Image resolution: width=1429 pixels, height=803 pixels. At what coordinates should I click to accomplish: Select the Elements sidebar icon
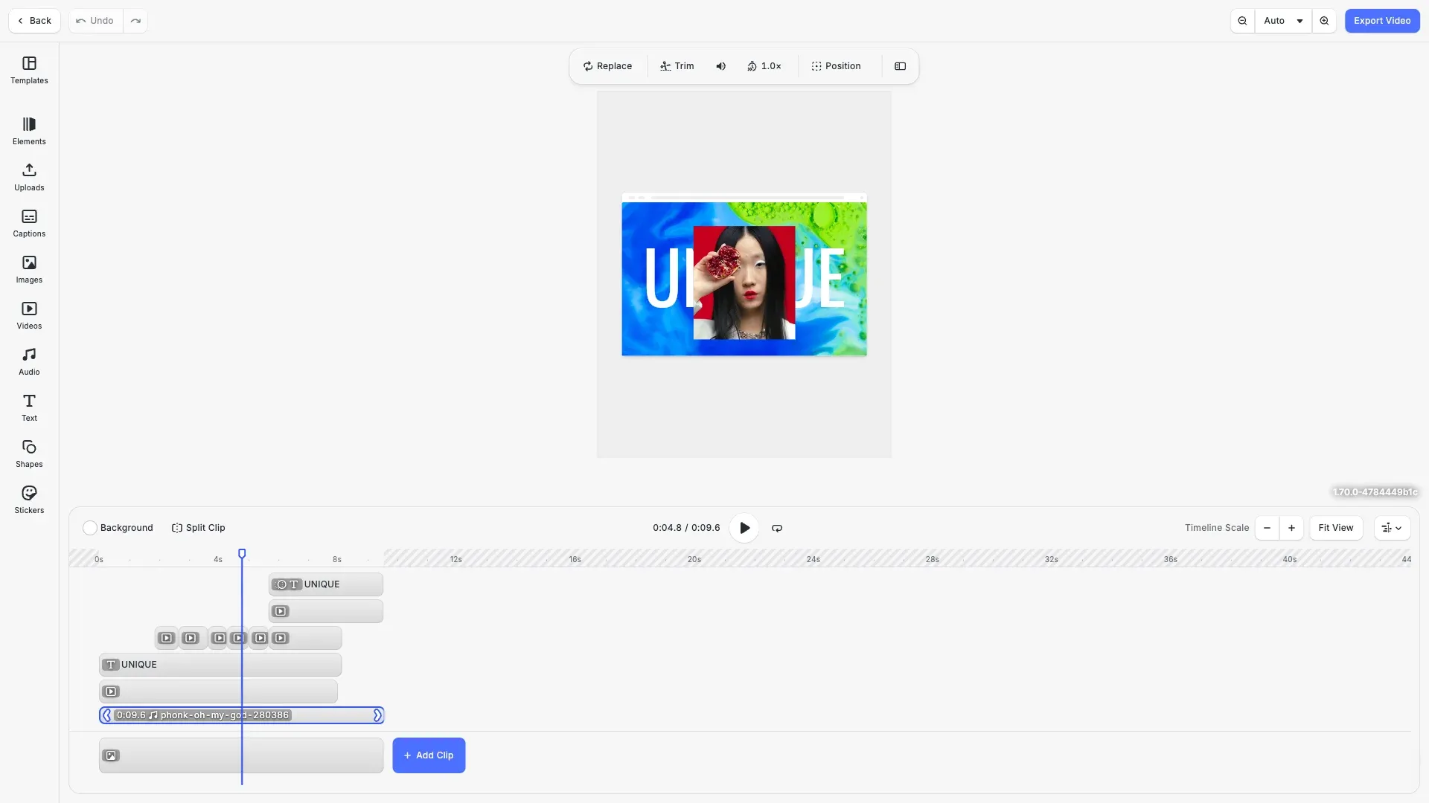28,131
